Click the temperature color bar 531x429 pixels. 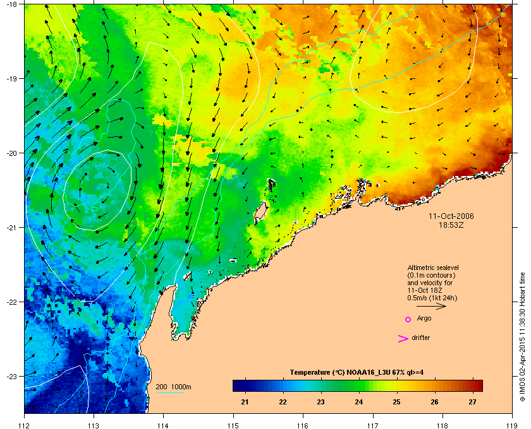(358, 385)
